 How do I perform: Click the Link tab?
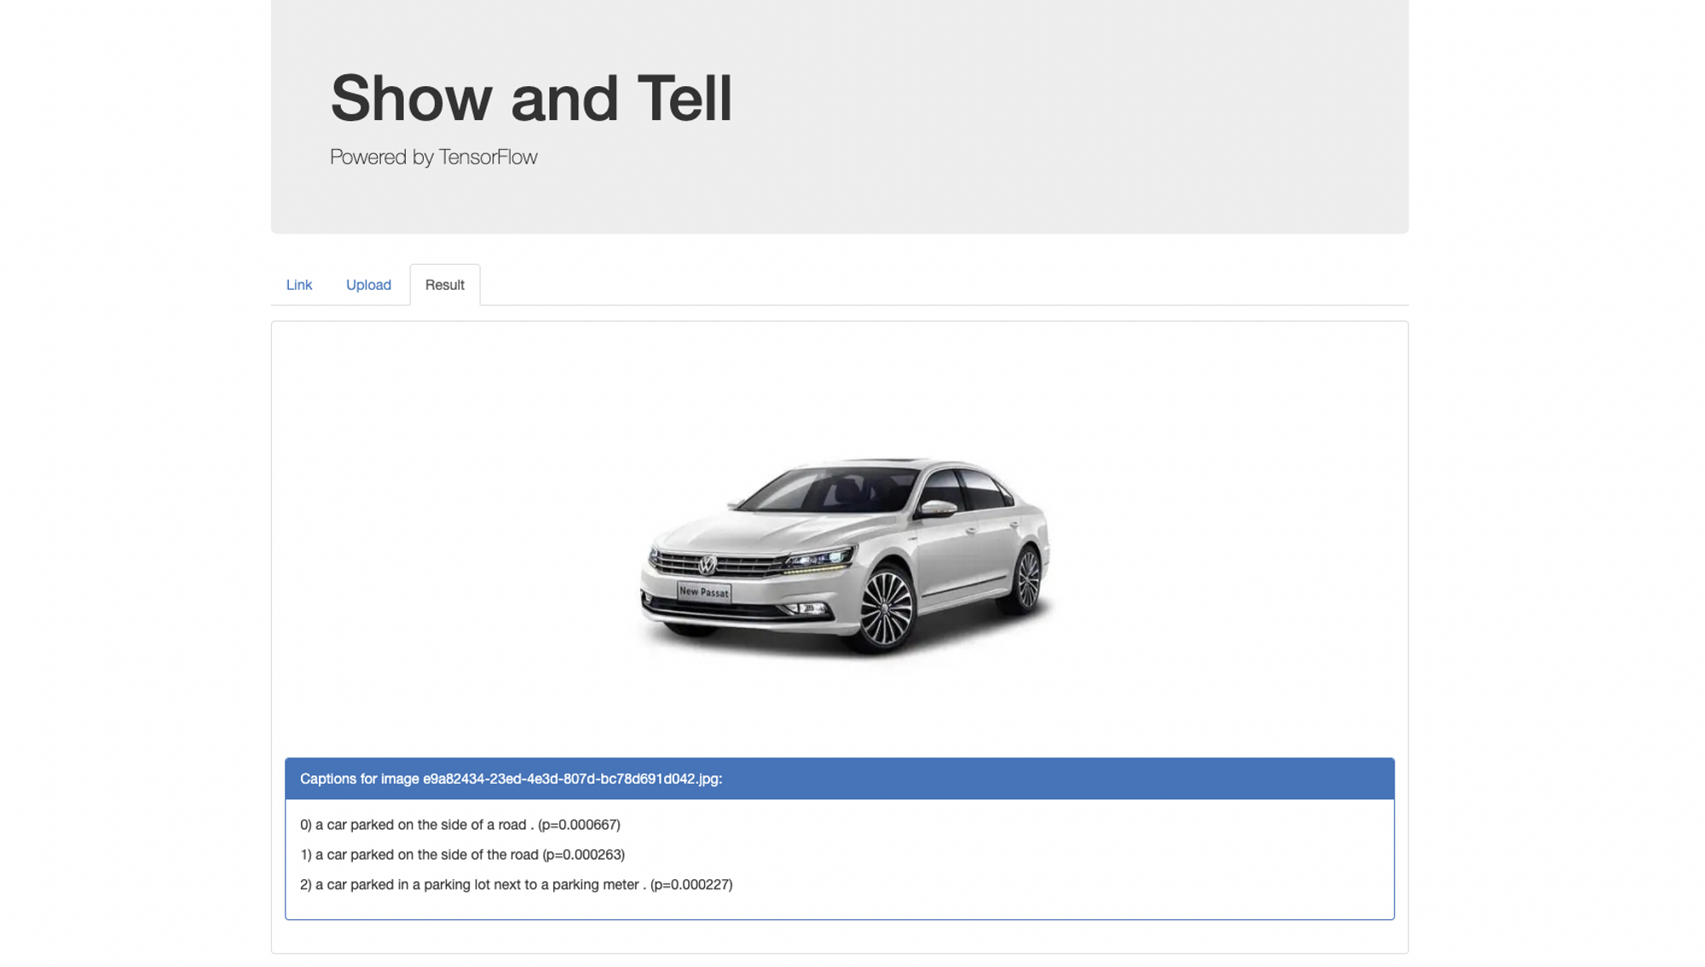[298, 285]
